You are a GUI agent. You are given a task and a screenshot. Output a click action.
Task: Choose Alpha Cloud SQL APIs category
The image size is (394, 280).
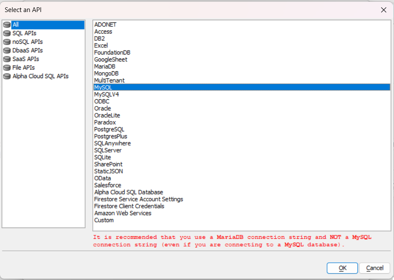(x=40, y=76)
